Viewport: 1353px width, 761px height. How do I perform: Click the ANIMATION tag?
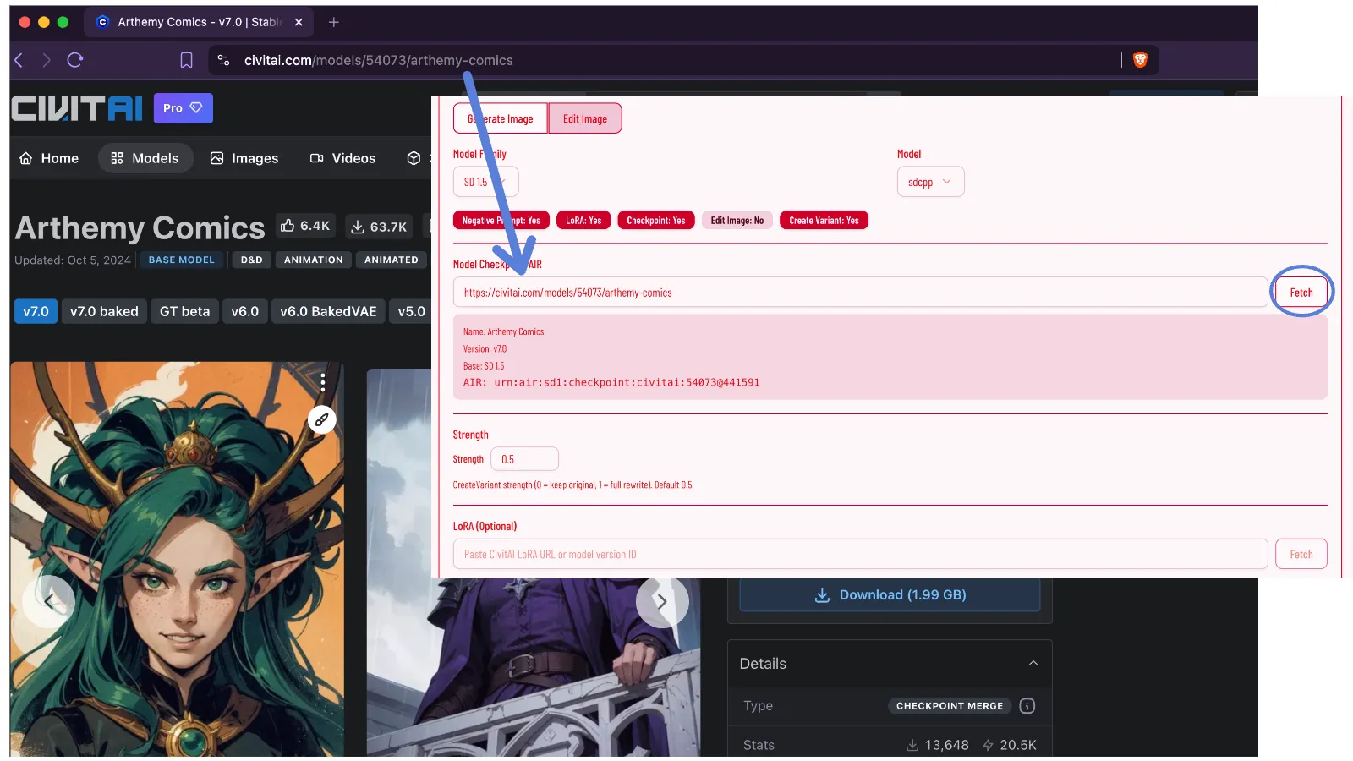pyautogui.click(x=314, y=260)
